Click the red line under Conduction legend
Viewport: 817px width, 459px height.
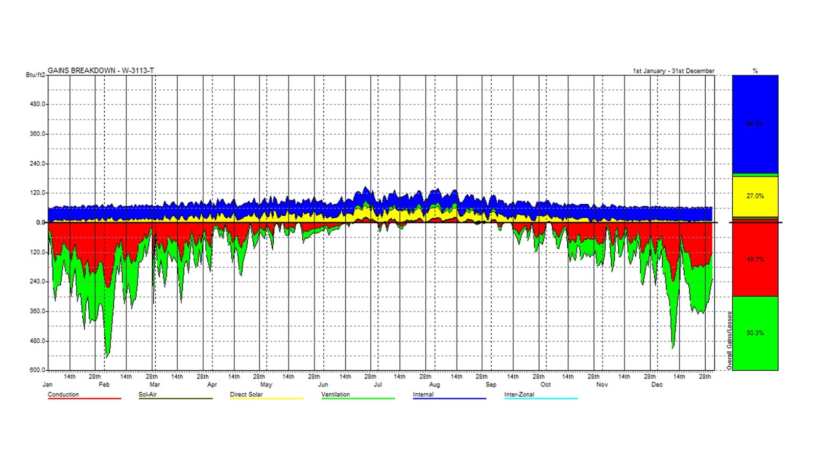(84, 399)
